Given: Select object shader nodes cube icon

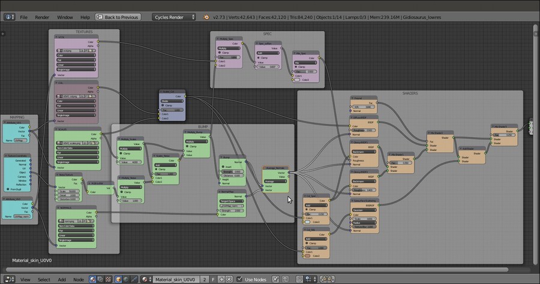Looking at the screenshot, I should [x=118, y=279].
